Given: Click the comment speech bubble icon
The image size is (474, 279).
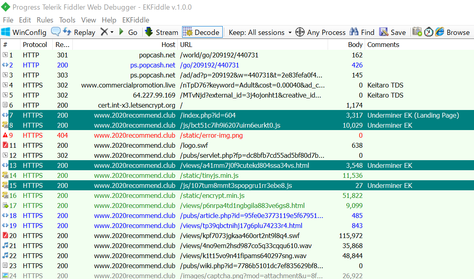Looking at the screenshot, I should 55,32.
